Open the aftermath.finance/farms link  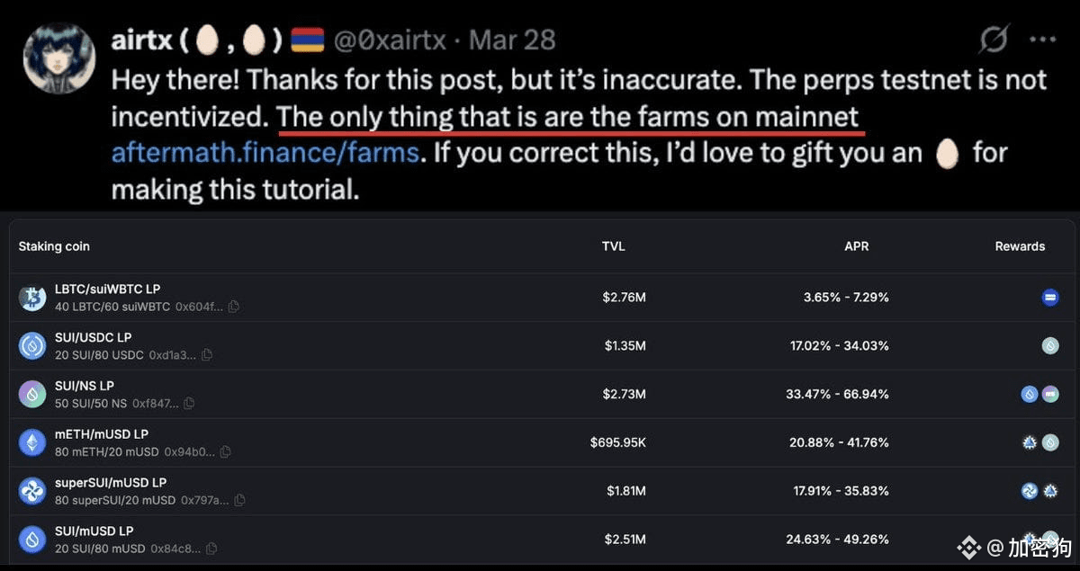265,152
